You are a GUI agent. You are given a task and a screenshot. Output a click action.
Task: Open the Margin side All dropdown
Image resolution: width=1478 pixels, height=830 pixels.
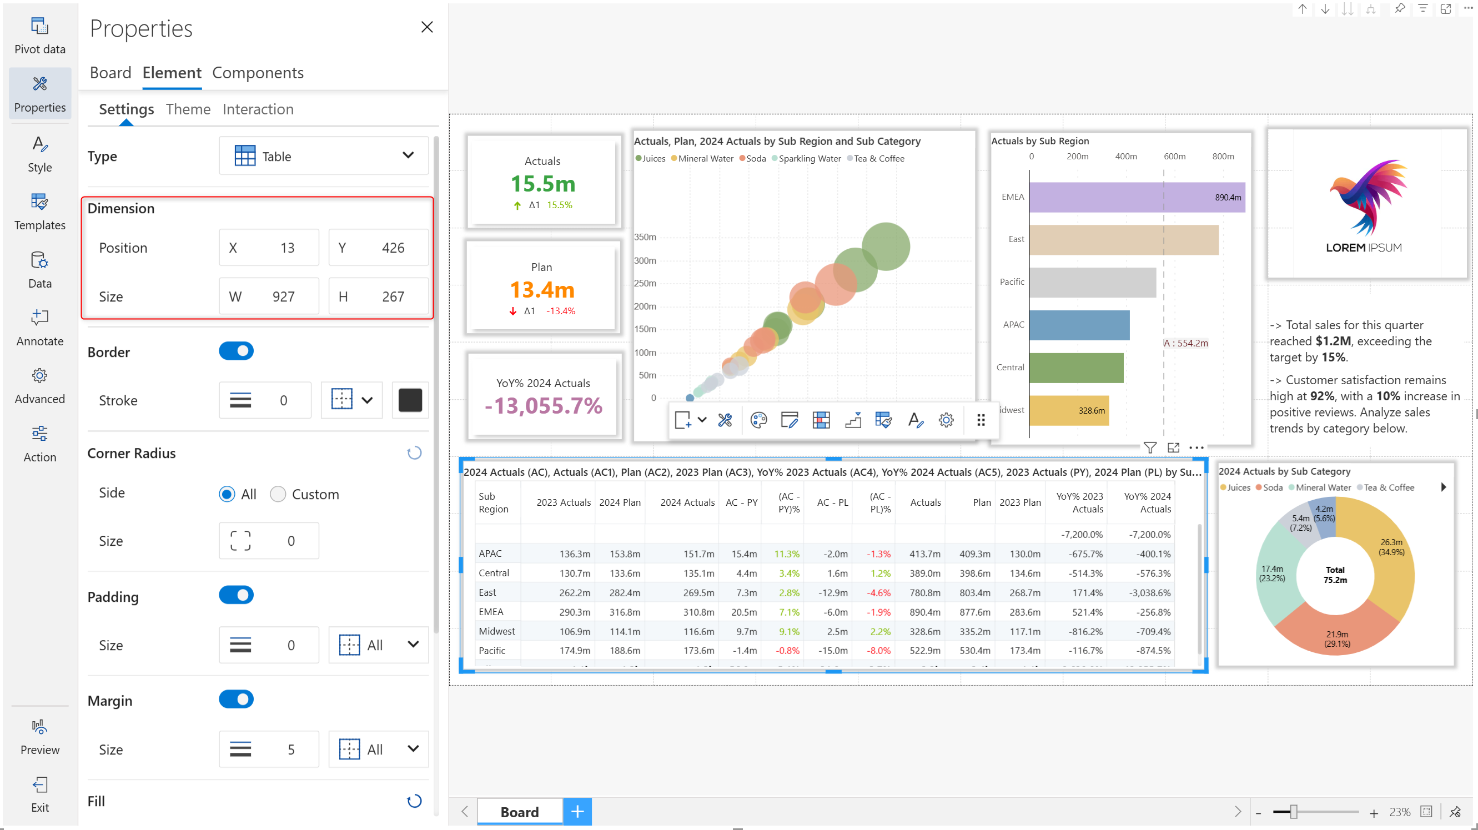coord(378,748)
